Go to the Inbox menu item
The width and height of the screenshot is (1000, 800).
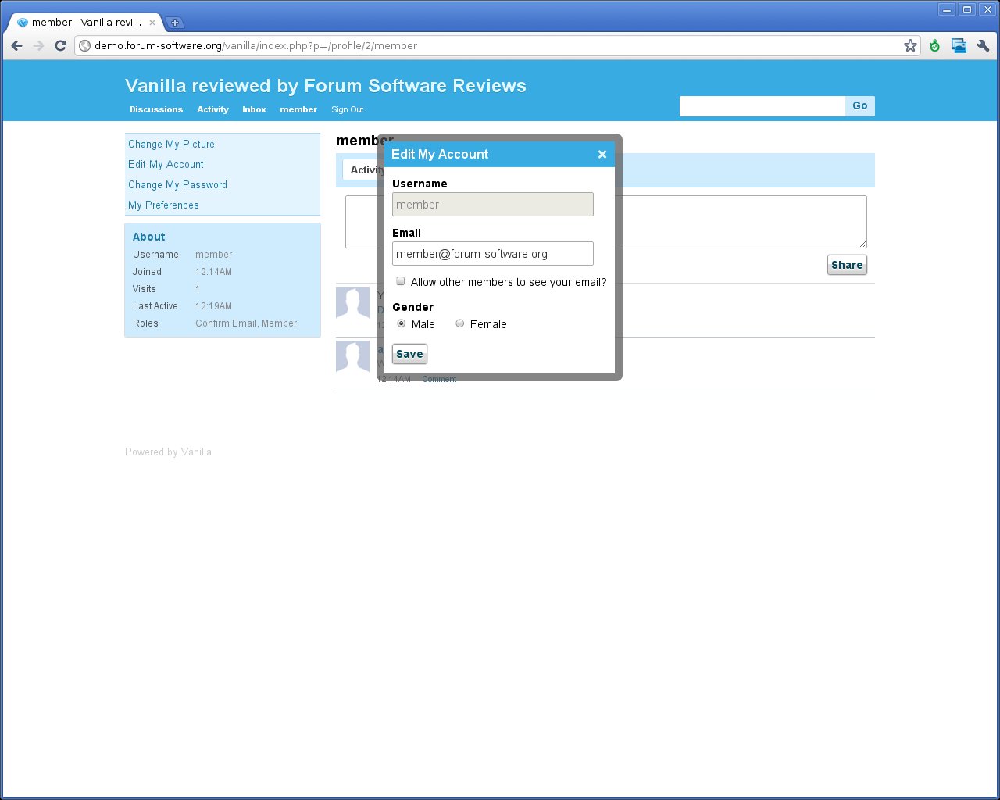click(254, 110)
